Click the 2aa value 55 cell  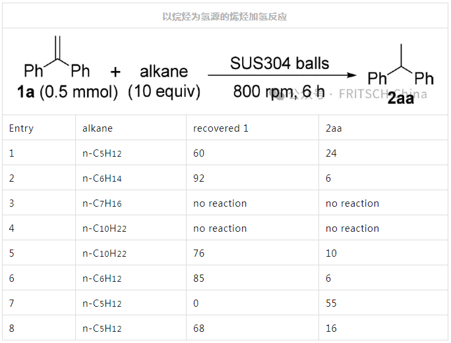click(332, 303)
